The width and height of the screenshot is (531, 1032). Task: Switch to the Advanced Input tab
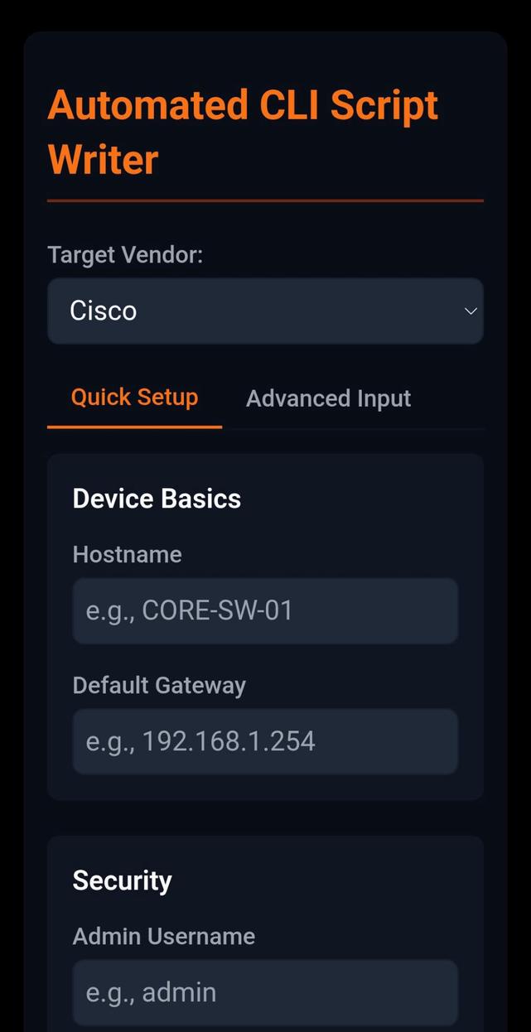(x=328, y=398)
